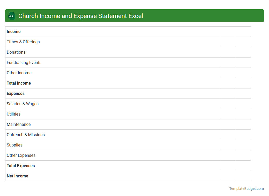This screenshot has height=196, width=269.
Task: Select the Total Expenses bold label
Action: click(x=21, y=166)
